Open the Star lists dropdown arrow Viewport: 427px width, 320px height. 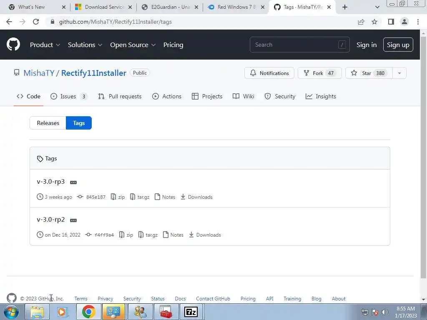399,73
